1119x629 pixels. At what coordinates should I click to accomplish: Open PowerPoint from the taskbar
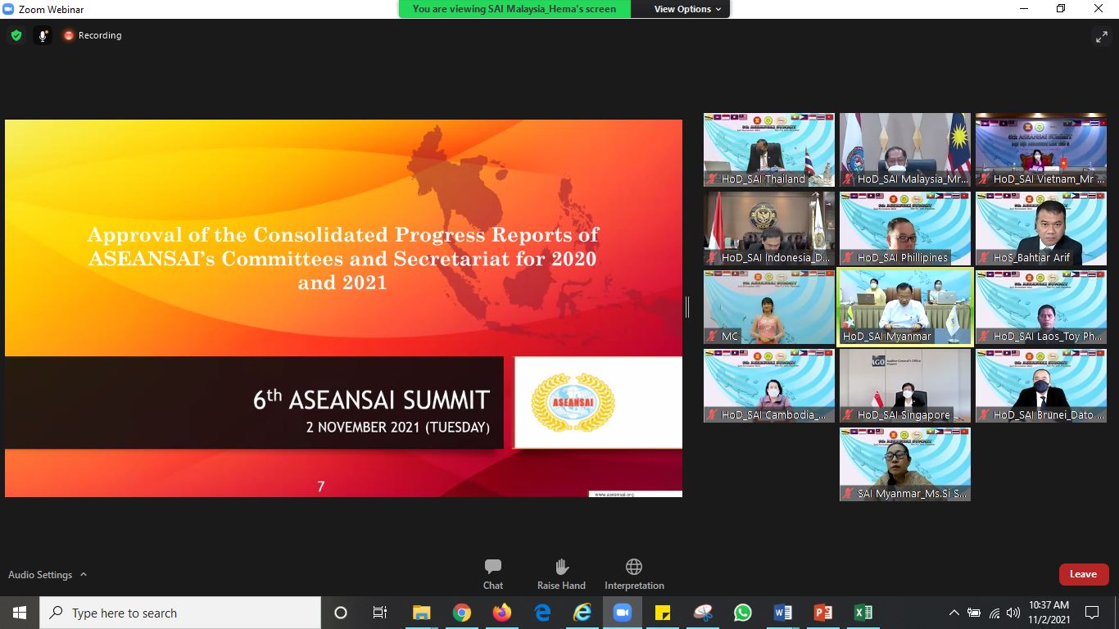point(822,613)
